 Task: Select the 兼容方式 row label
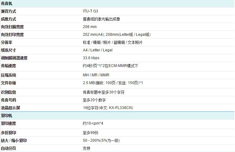[x=9, y=11]
